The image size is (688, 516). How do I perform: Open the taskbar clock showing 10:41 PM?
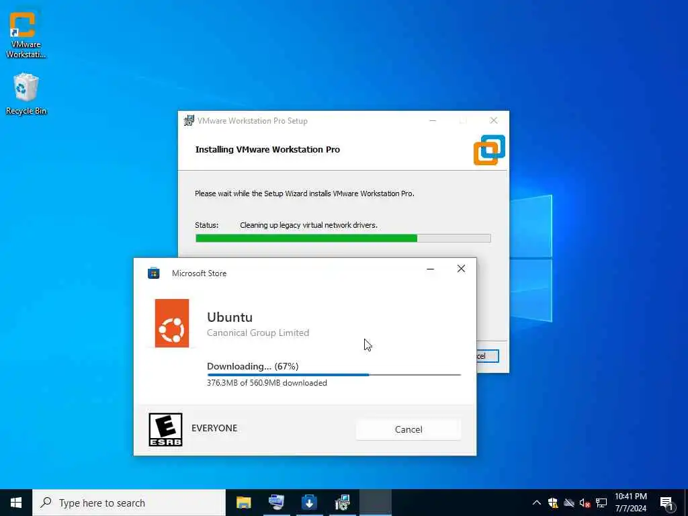pyautogui.click(x=630, y=503)
